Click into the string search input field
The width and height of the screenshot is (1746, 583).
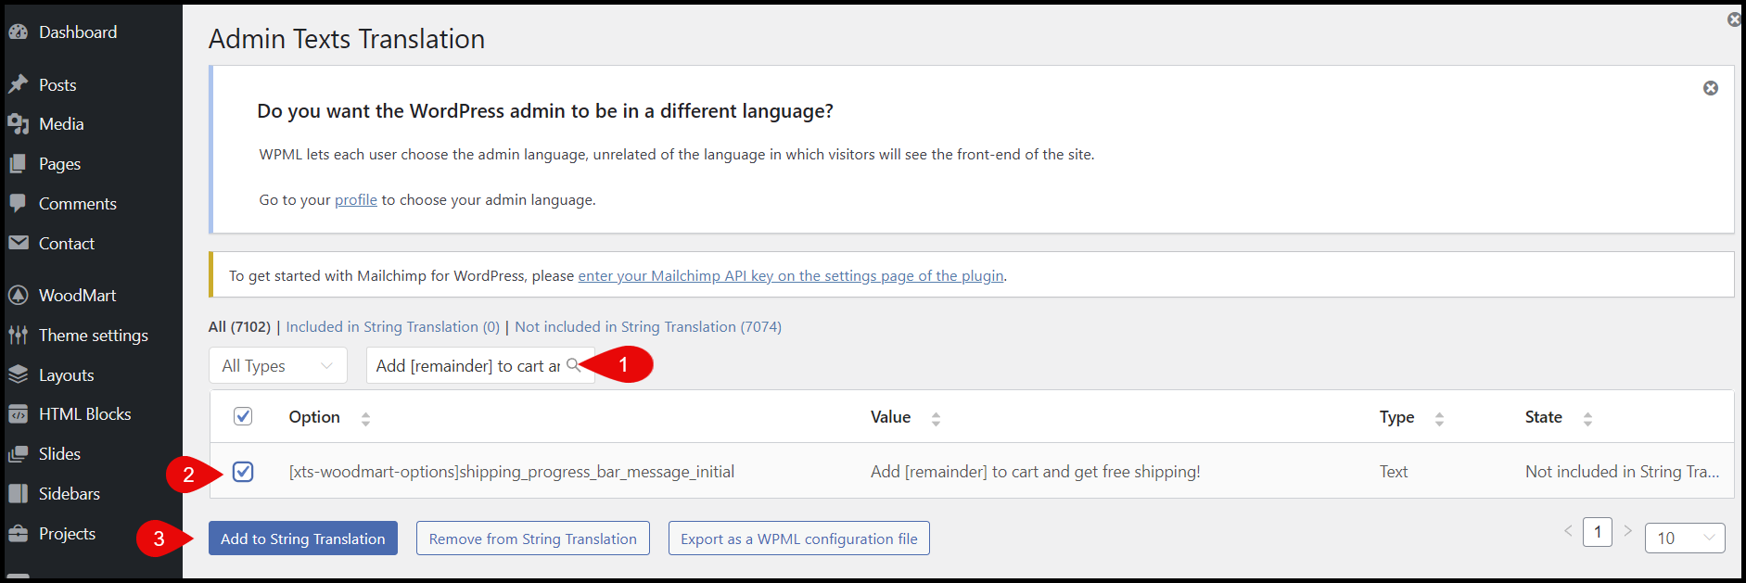tap(466, 366)
